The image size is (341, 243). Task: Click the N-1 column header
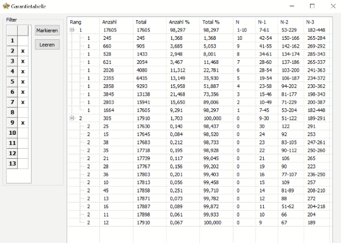point(262,22)
